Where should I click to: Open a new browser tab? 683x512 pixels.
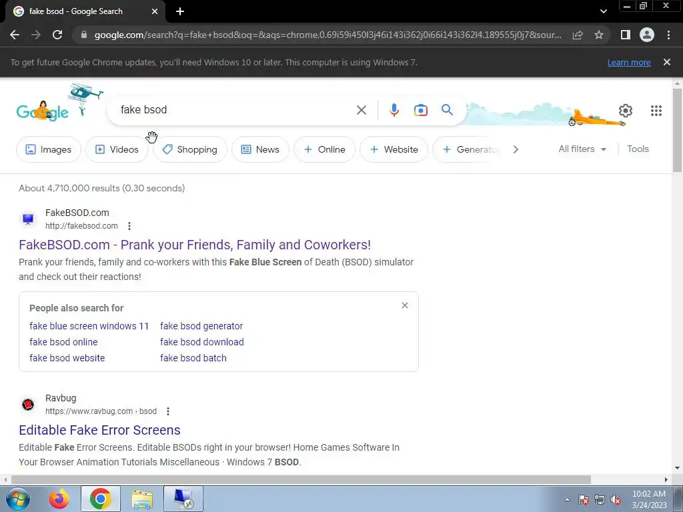point(180,11)
